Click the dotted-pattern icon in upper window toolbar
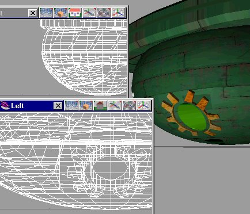Viewport: 250px width, 214px height. 104,13
